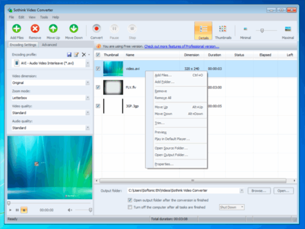This screenshot has height=229, width=305.
Task: Open the Zoom mode dropdown
Action: click(88, 98)
